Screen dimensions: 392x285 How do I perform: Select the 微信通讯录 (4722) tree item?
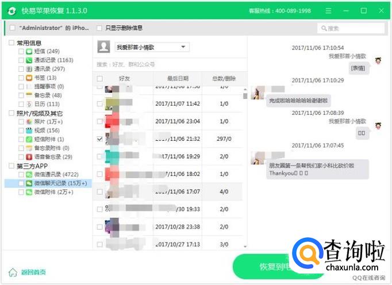click(56, 175)
